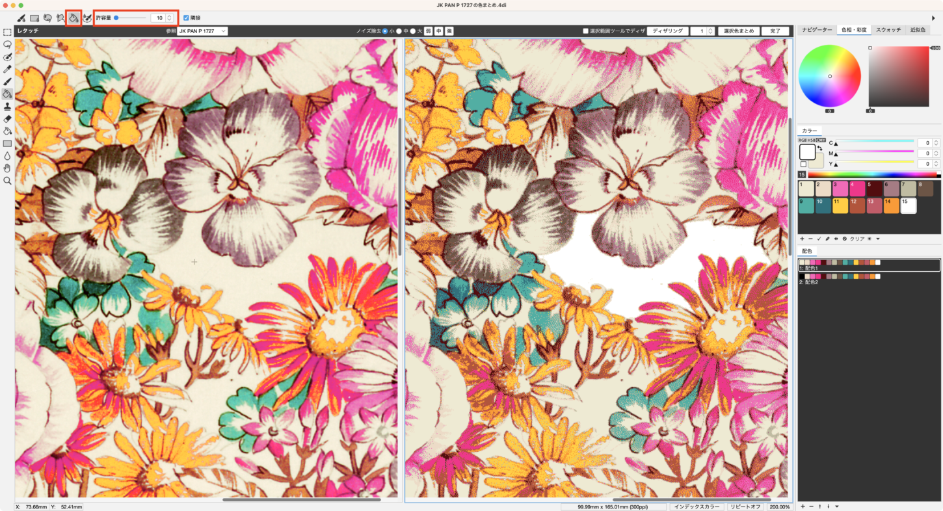Select teal color swatch number 9
The width and height of the screenshot is (943, 511).
(x=805, y=205)
